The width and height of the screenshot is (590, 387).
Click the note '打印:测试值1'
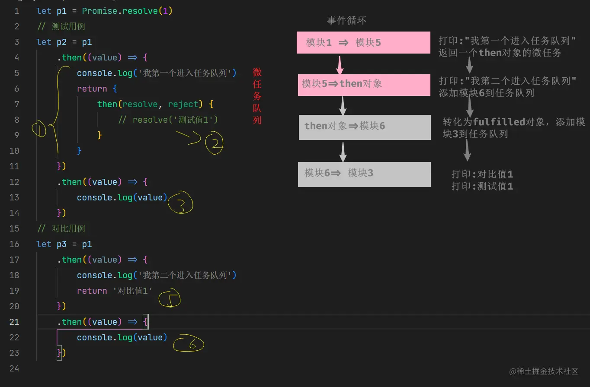point(482,186)
